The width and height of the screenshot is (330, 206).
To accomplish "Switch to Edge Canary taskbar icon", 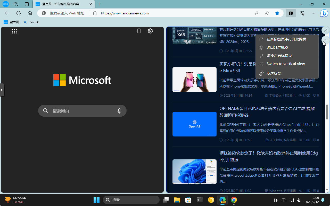I will 222,200.
